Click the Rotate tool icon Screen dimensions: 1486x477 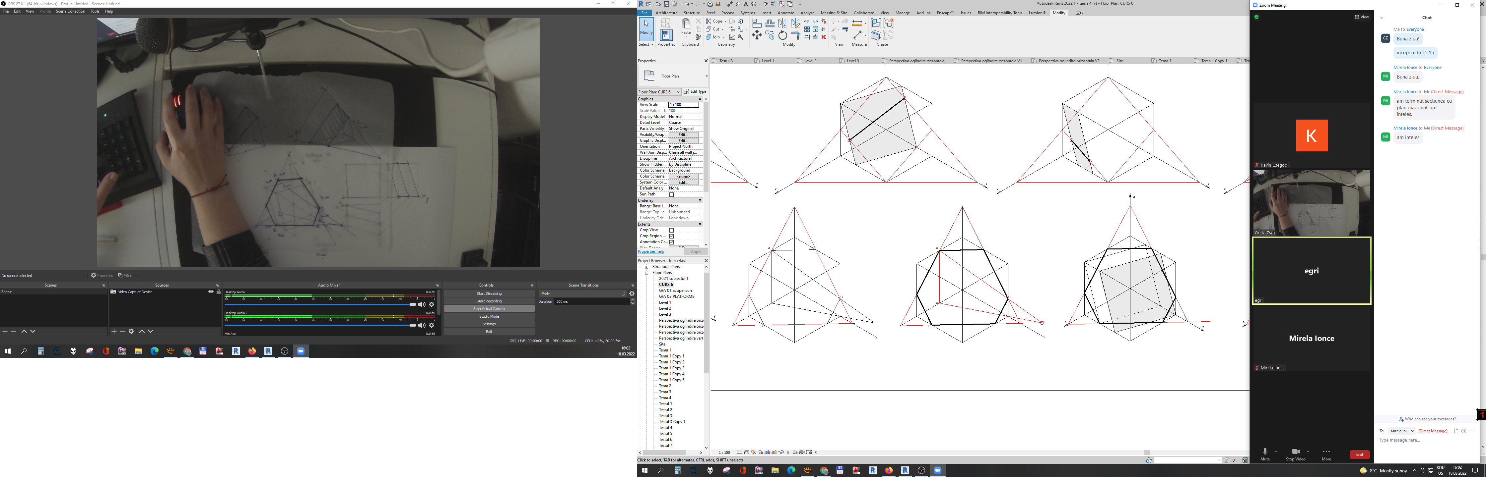(x=782, y=36)
